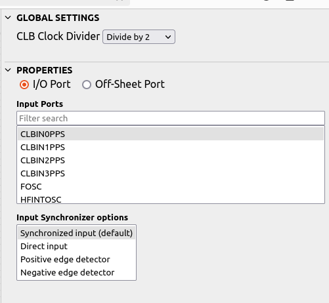
Task: Choose Direct input synchronizer option
Action: (x=76, y=246)
